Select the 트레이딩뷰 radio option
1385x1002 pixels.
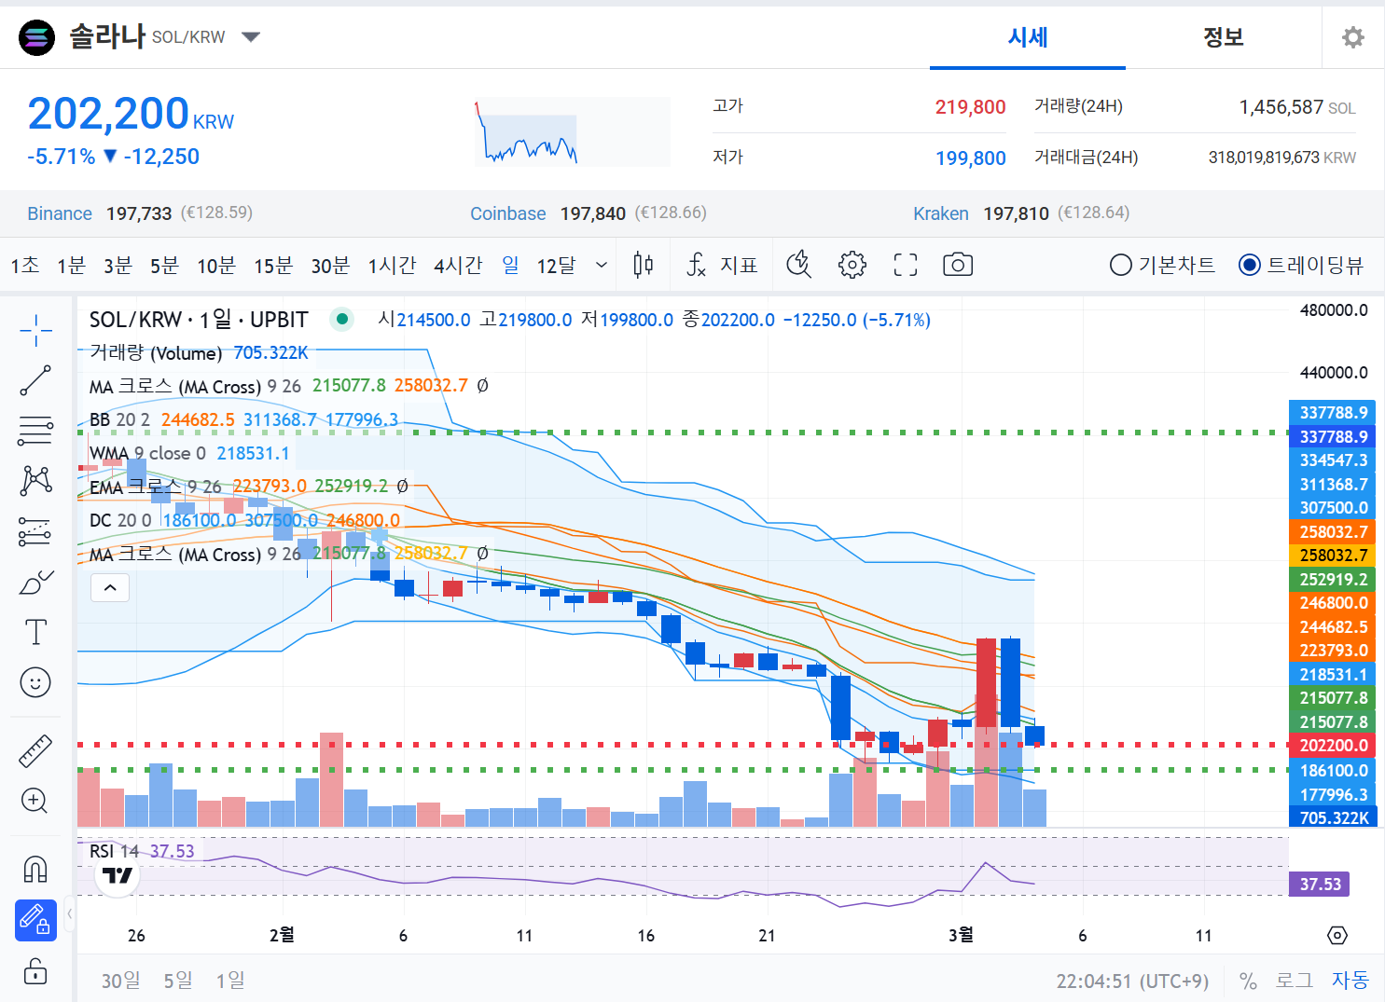1301,266
